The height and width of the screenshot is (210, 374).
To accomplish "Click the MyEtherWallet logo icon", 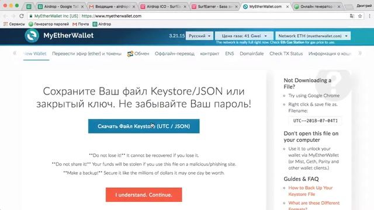I will pyautogui.click(x=32, y=36).
